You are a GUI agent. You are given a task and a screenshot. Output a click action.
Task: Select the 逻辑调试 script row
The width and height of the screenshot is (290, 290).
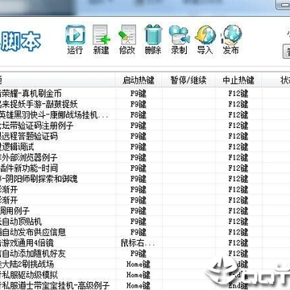[145, 147]
